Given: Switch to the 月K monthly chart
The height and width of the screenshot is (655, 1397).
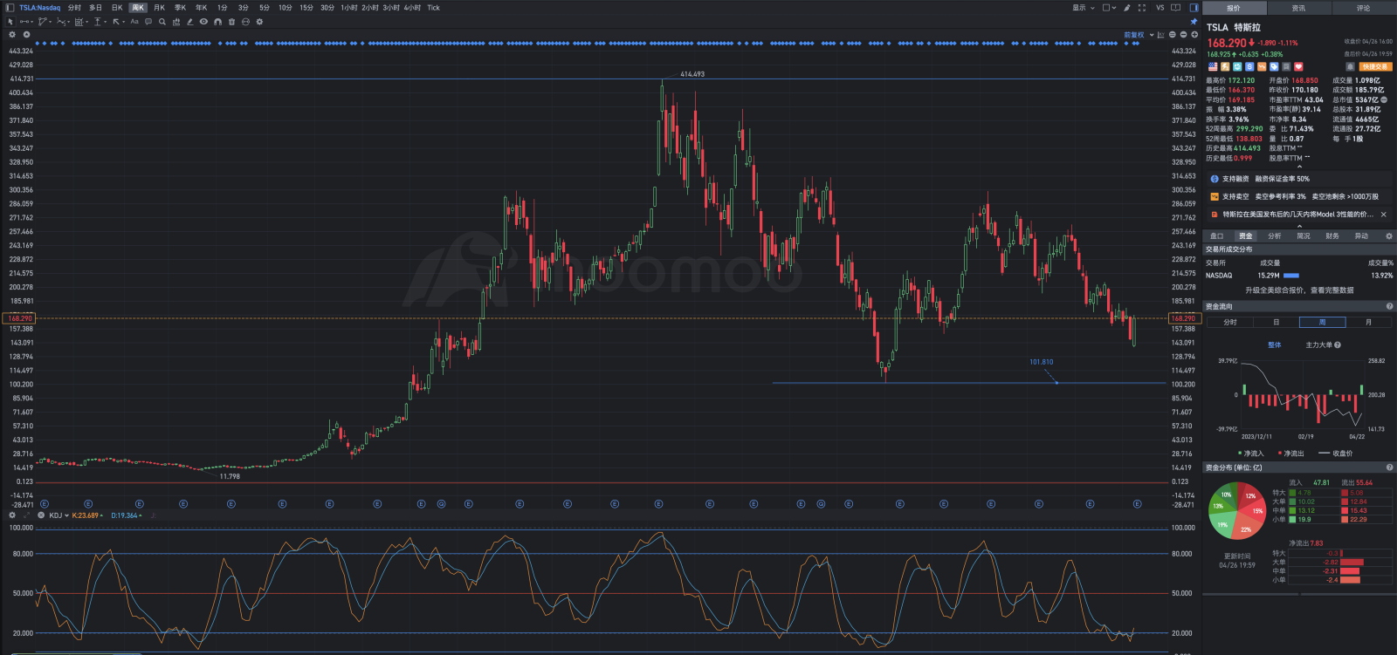Looking at the screenshot, I should [159, 8].
